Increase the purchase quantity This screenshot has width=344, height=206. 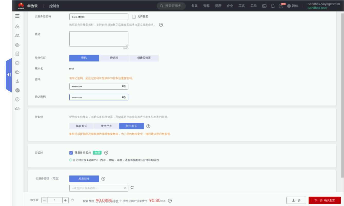(x=66, y=200)
